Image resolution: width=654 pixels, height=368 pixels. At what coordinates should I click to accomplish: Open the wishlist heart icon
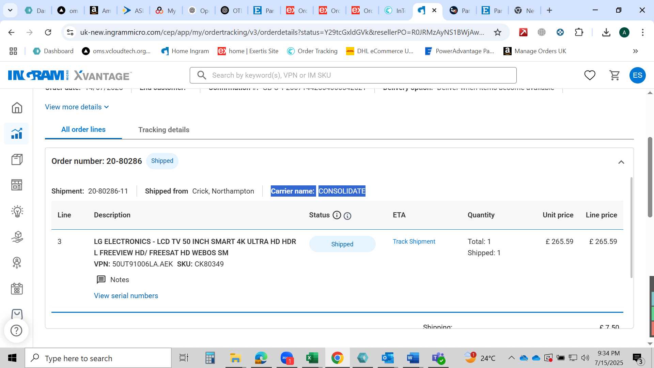point(590,75)
